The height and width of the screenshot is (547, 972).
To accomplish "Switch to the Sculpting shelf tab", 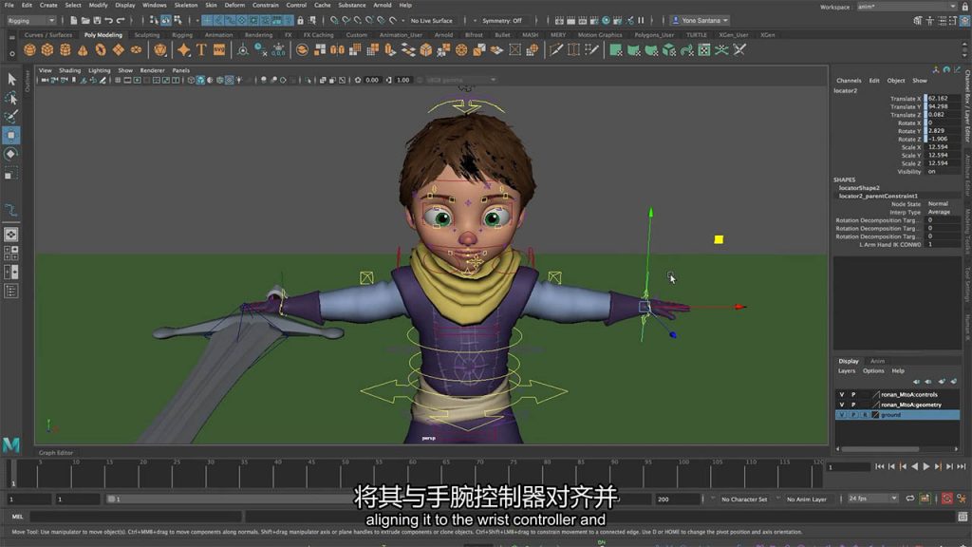I will click(147, 35).
